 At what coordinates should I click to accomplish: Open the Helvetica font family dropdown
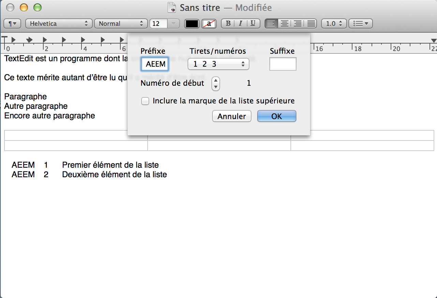tap(58, 23)
